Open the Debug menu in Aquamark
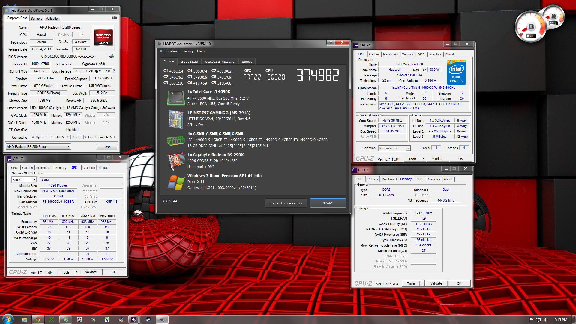Image resolution: width=576 pixels, height=324 pixels. click(187, 51)
